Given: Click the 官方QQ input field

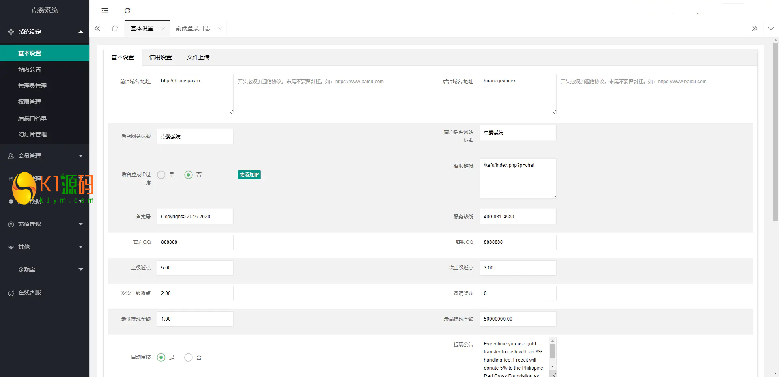Looking at the screenshot, I should 195,242.
